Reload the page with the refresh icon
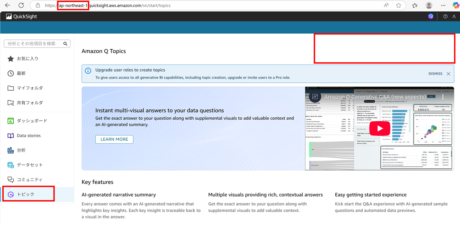This screenshot has width=460, height=226. pos(21,5)
